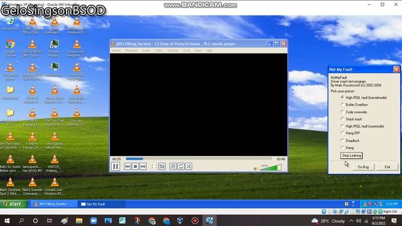Open Google Chrome desktop shortcut
402x226 pixels.
tap(10, 48)
